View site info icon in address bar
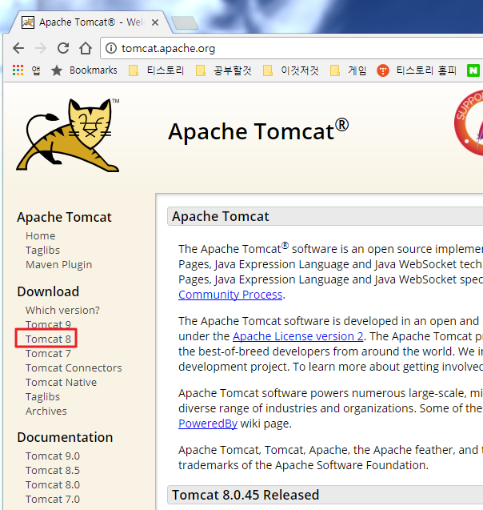 click(x=111, y=49)
